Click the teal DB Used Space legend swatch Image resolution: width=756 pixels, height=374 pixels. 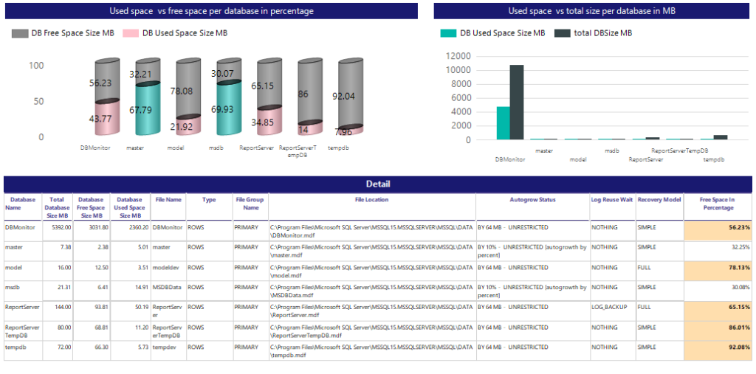point(447,33)
